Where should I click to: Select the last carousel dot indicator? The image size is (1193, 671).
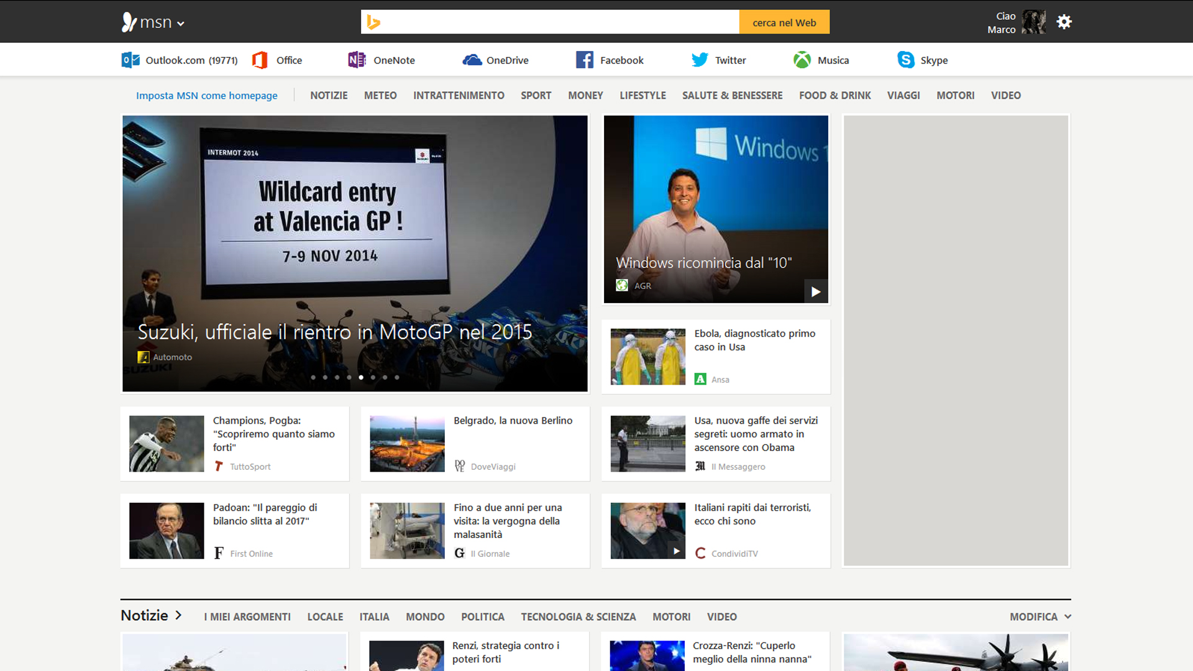[397, 378]
